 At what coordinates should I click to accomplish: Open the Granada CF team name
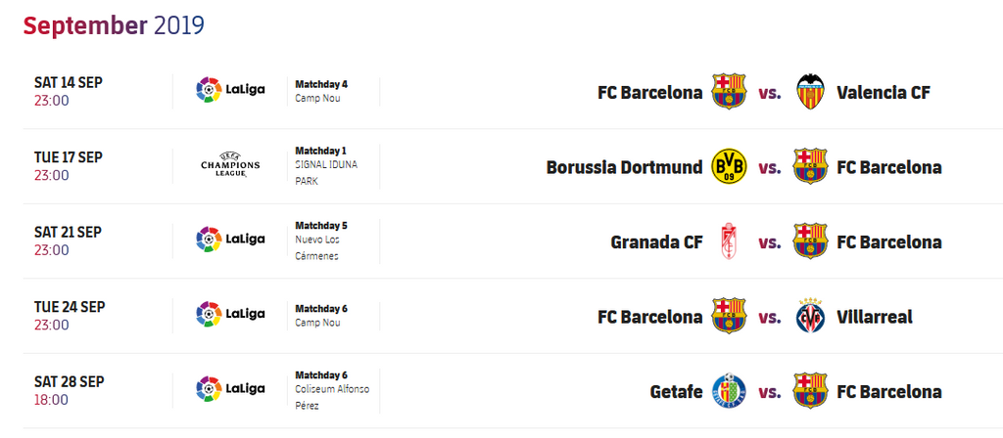[656, 242]
